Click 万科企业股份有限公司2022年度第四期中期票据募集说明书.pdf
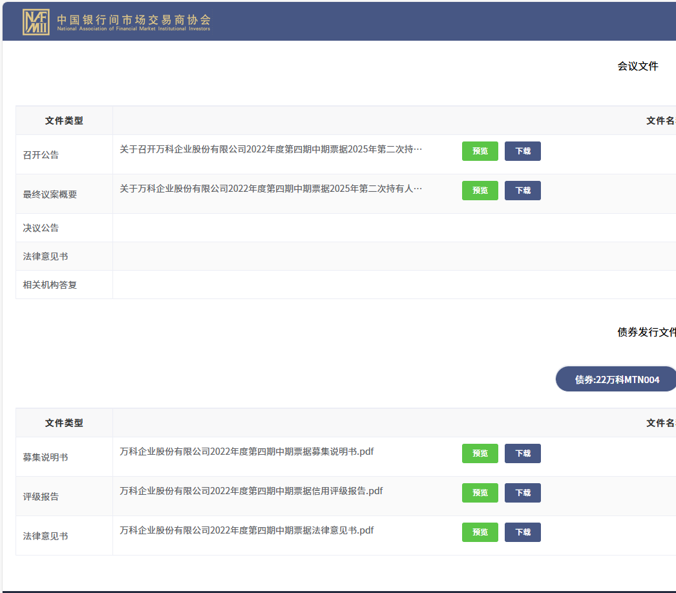Screen dimensions: 676x593 [247, 452]
